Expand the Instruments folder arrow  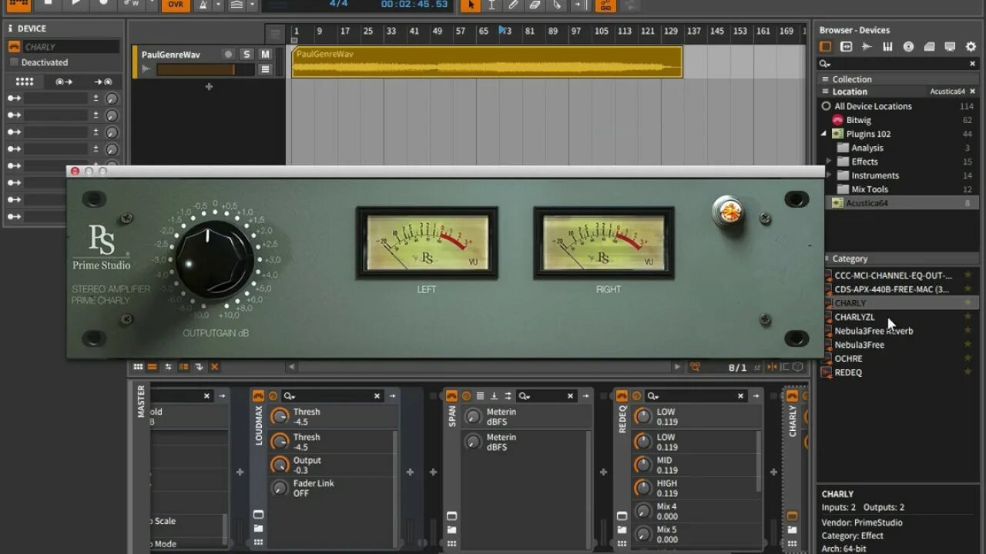tap(829, 175)
